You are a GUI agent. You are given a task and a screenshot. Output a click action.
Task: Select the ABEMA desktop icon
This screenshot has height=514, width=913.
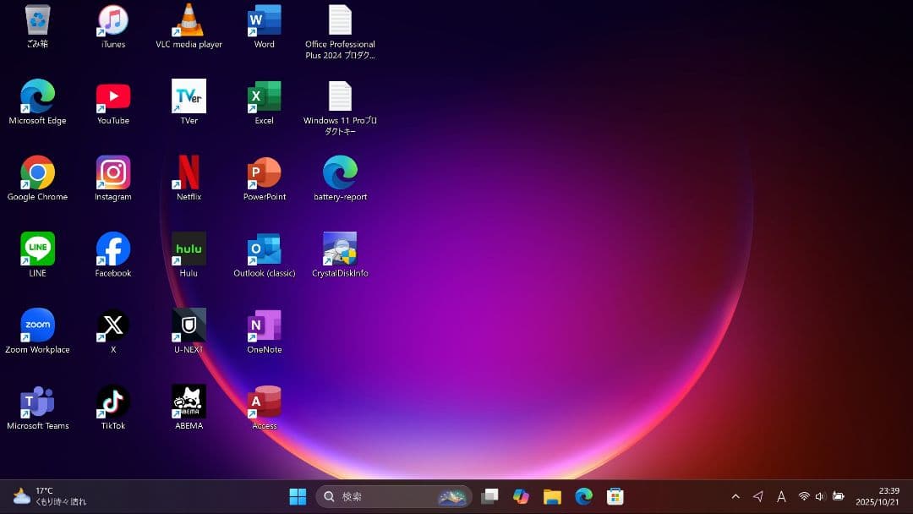189,402
